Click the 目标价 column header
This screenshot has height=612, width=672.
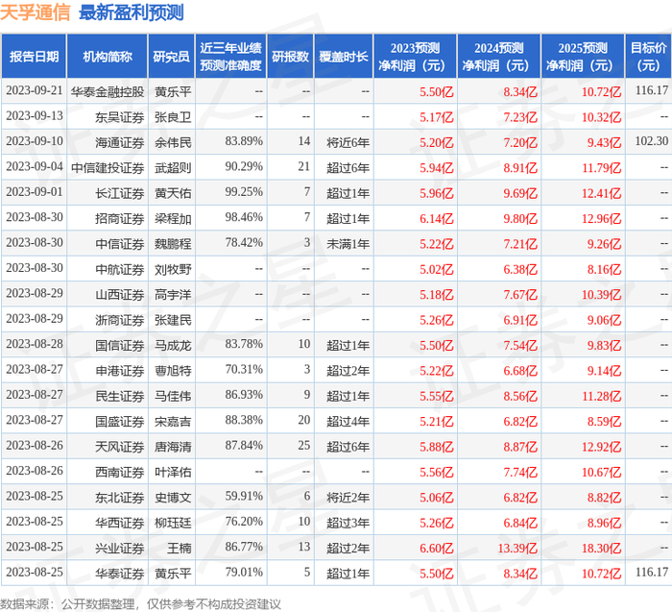[x=648, y=57]
